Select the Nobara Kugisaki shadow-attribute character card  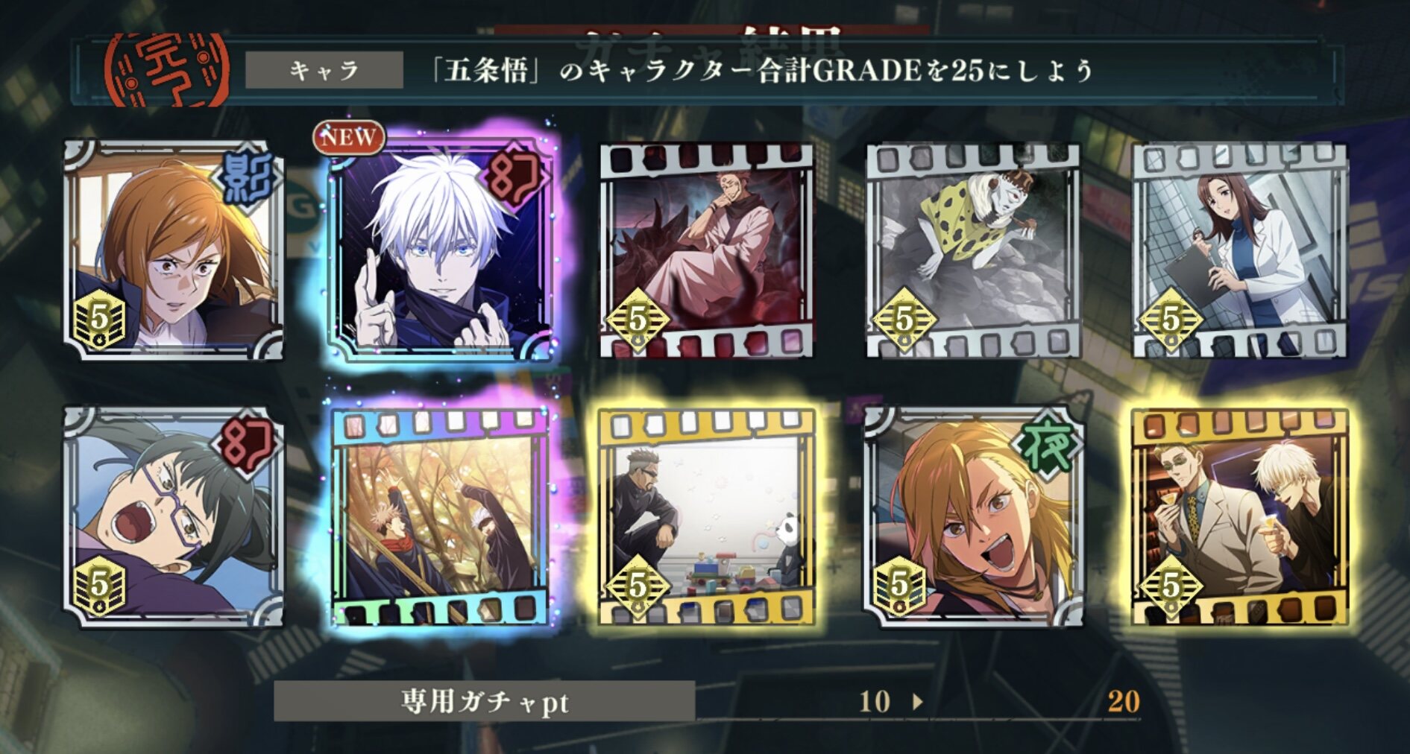173,250
